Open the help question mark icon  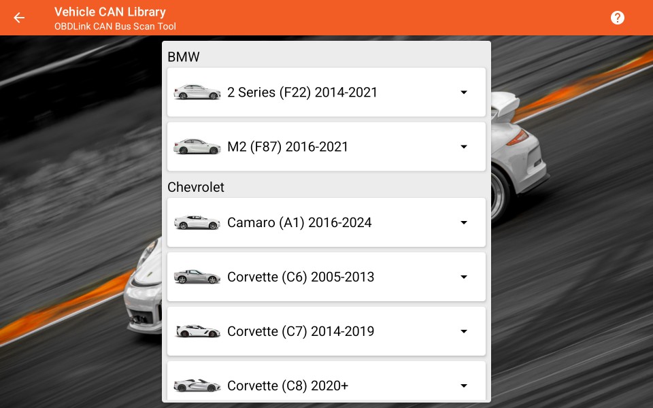(x=617, y=18)
